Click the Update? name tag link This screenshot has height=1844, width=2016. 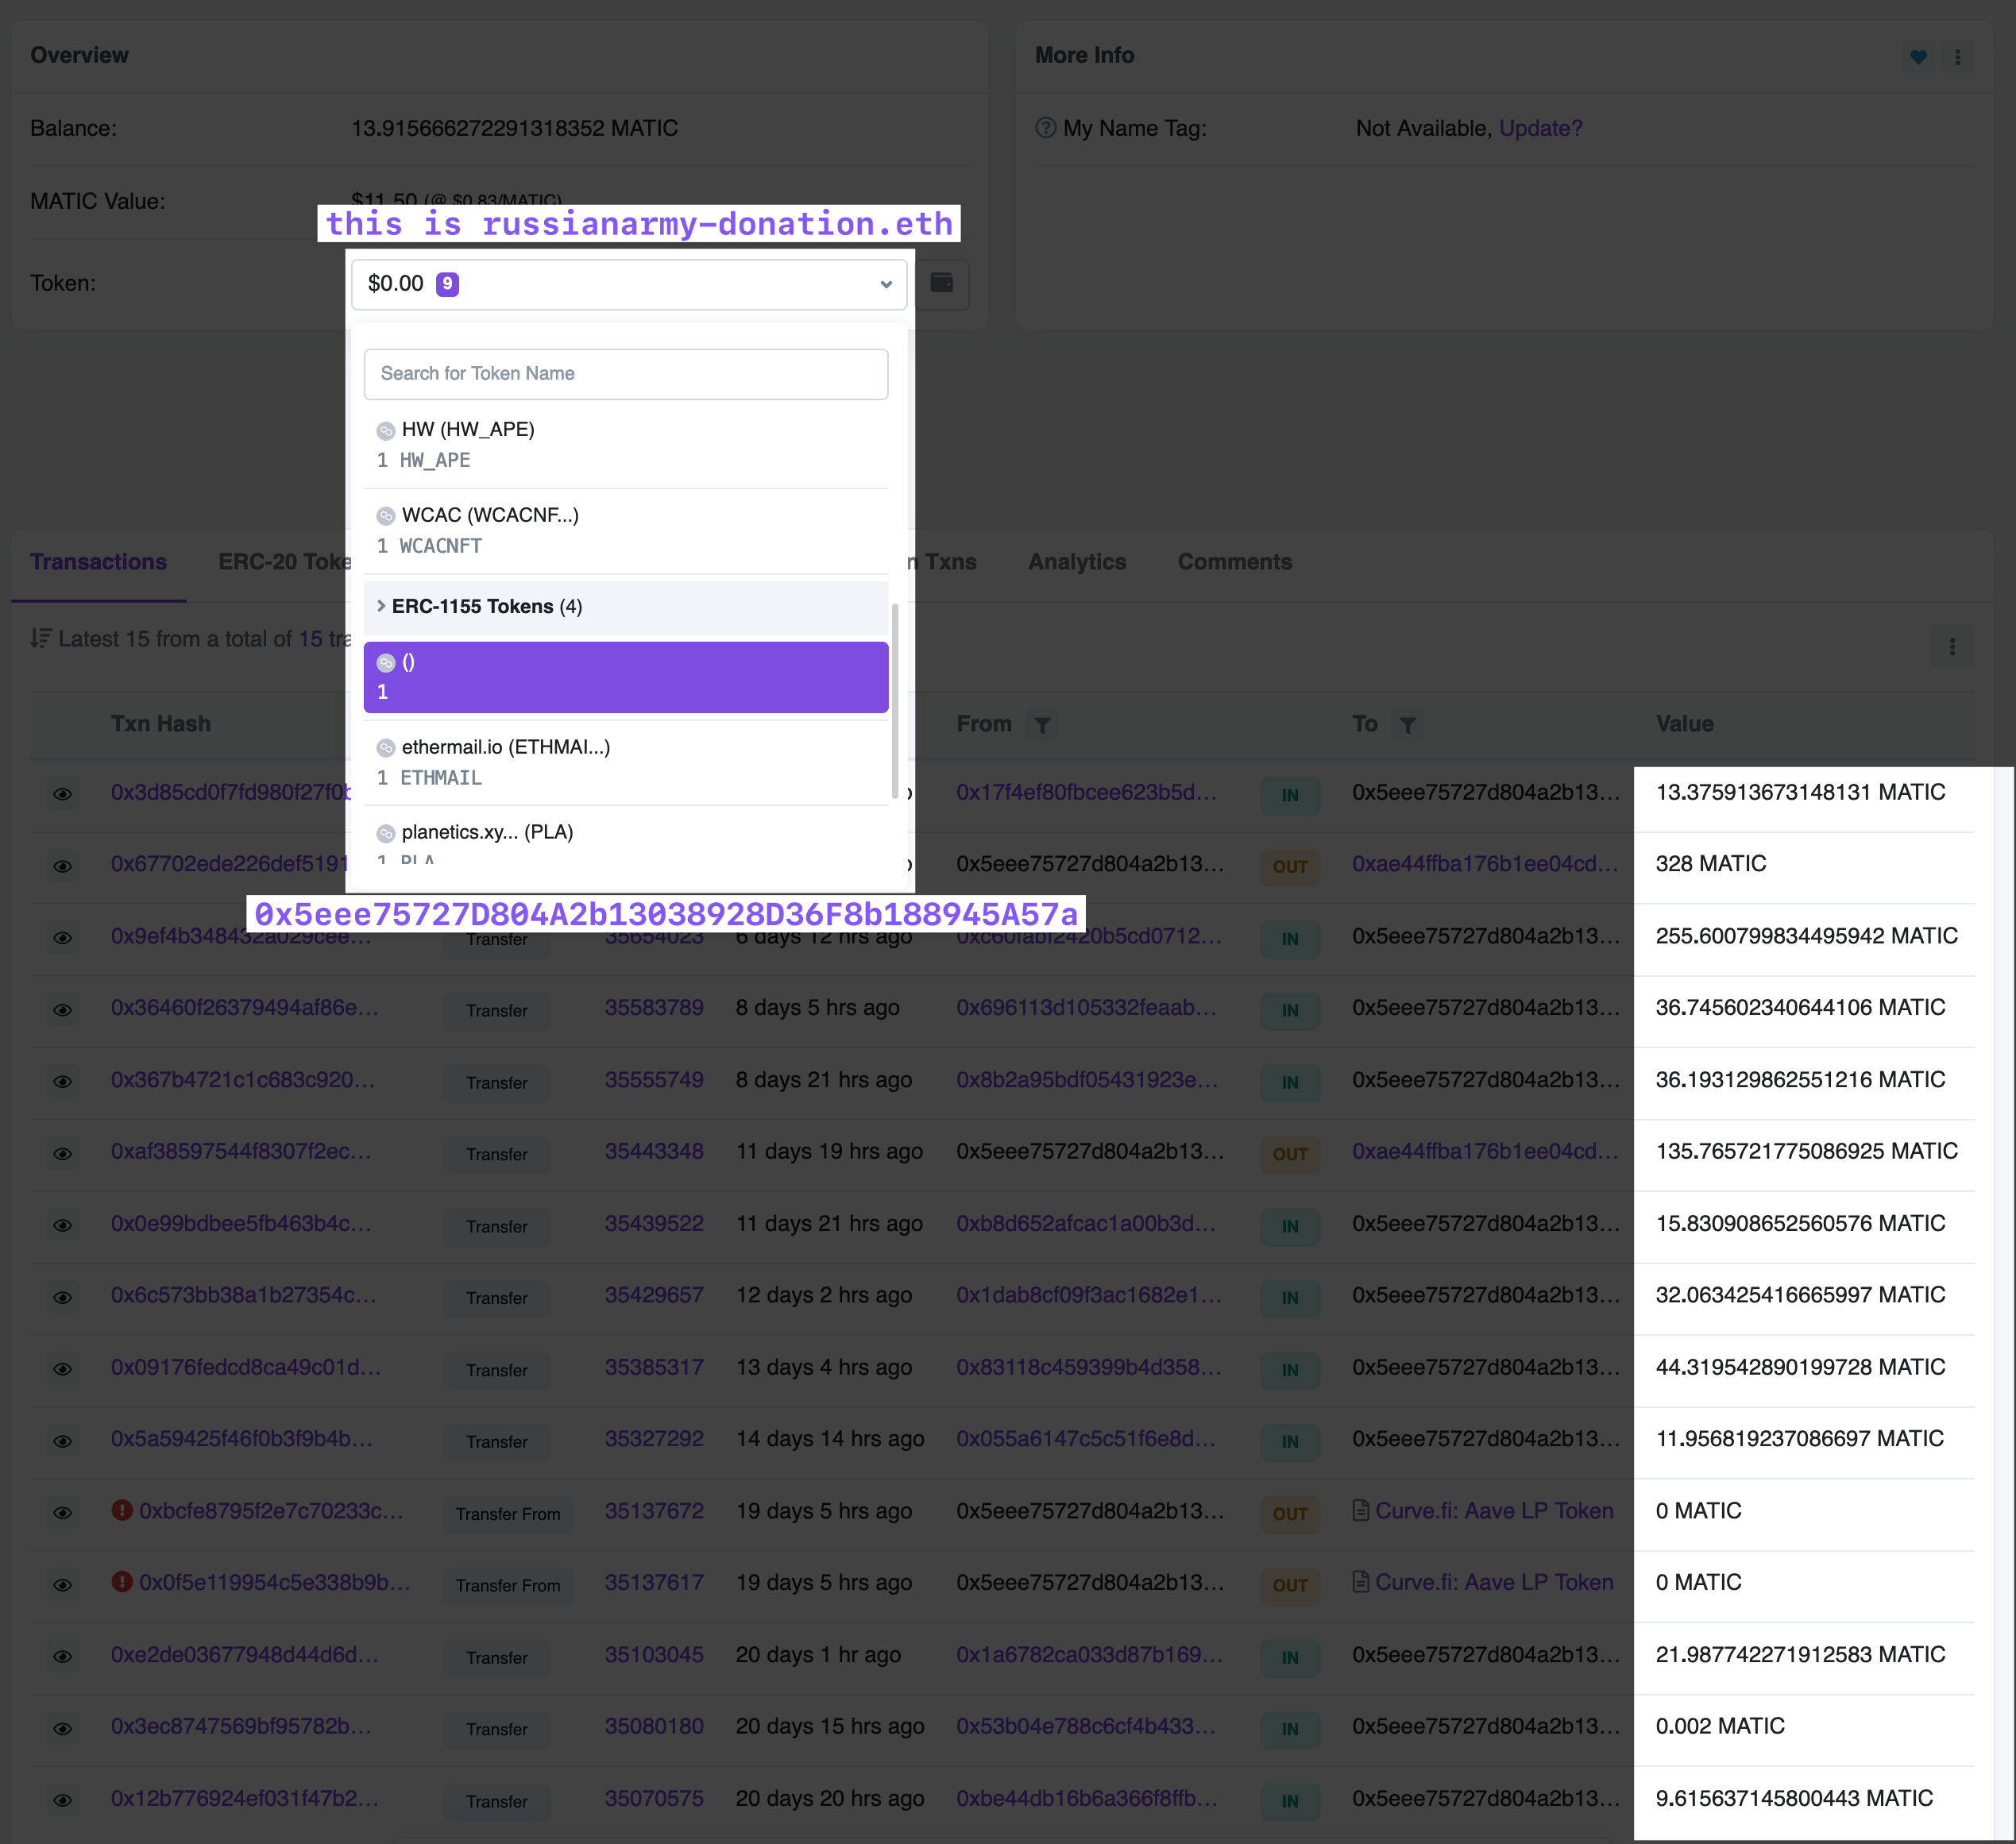(1540, 128)
